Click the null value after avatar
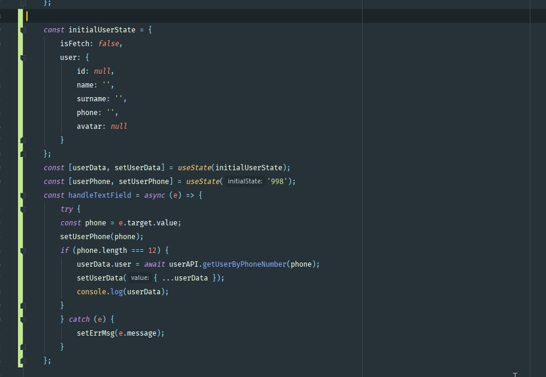Screen dimensions: 546x377 (119, 126)
